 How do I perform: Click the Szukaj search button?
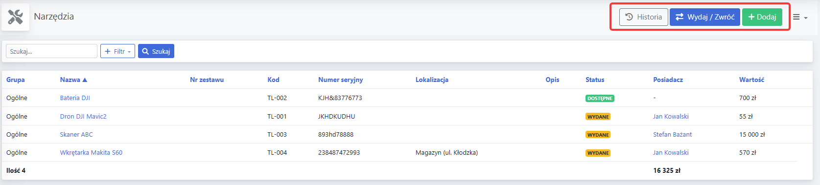pyautogui.click(x=156, y=51)
